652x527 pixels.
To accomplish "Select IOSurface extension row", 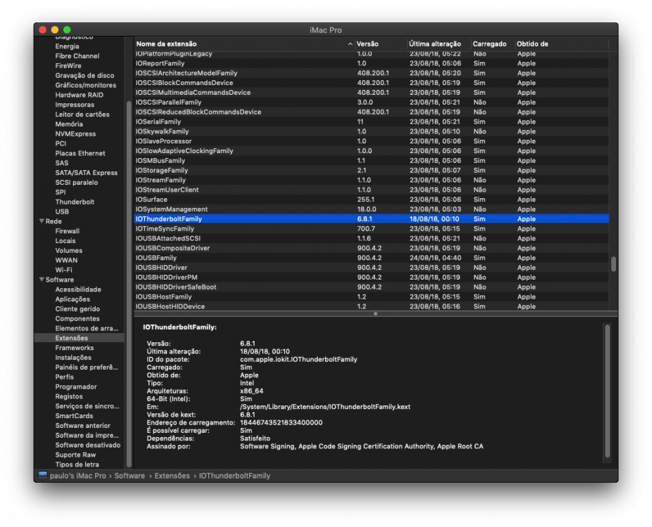I will tap(371, 200).
